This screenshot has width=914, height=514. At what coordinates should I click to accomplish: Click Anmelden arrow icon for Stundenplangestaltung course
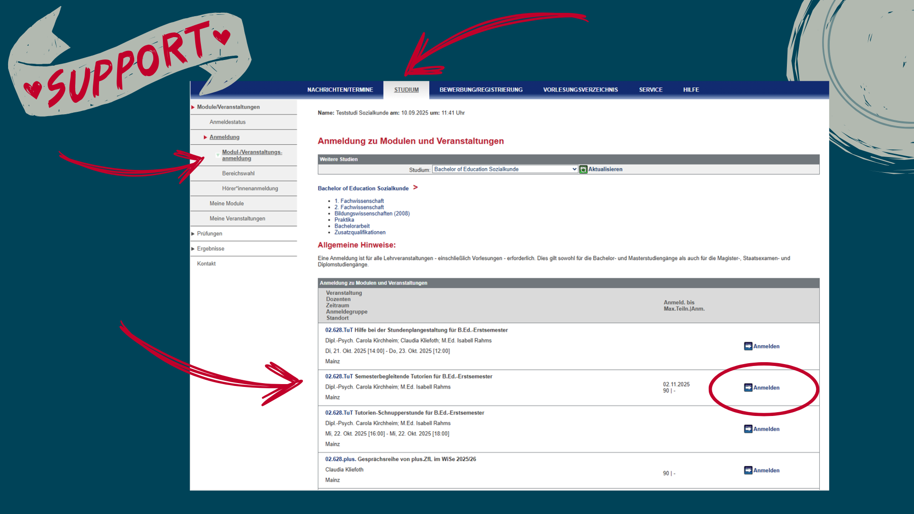point(748,346)
